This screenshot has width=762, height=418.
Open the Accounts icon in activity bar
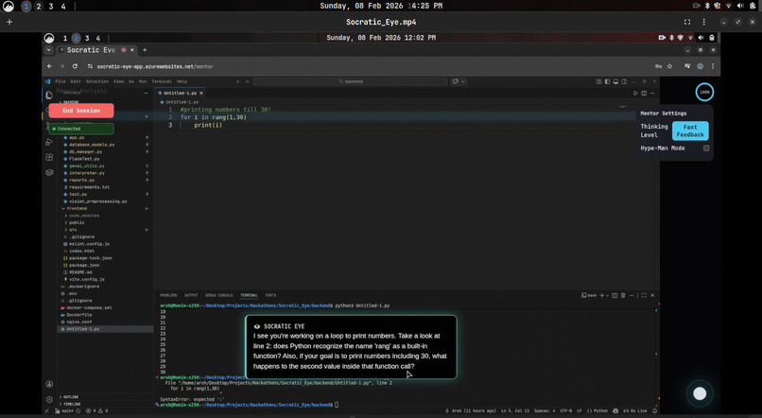point(49,384)
